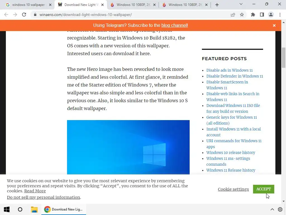The width and height of the screenshot is (286, 215).
Task: Go back using the browser back arrow
Action: point(6,15)
